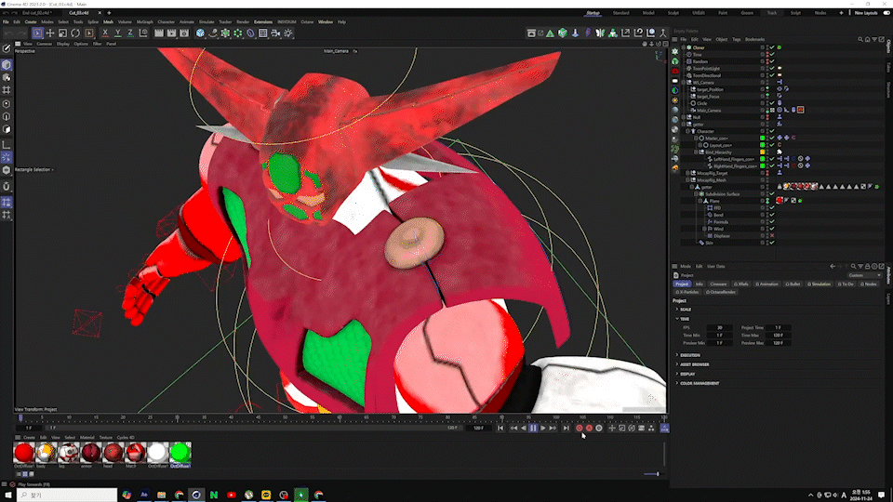Screen dimensions: 893x502
Task: Click the coordinate system icon
Action: (143, 33)
